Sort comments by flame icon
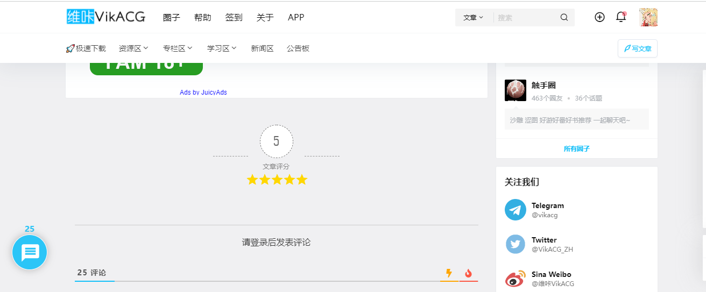The width and height of the screenshot is (706, 292). (x=469, y=273)
